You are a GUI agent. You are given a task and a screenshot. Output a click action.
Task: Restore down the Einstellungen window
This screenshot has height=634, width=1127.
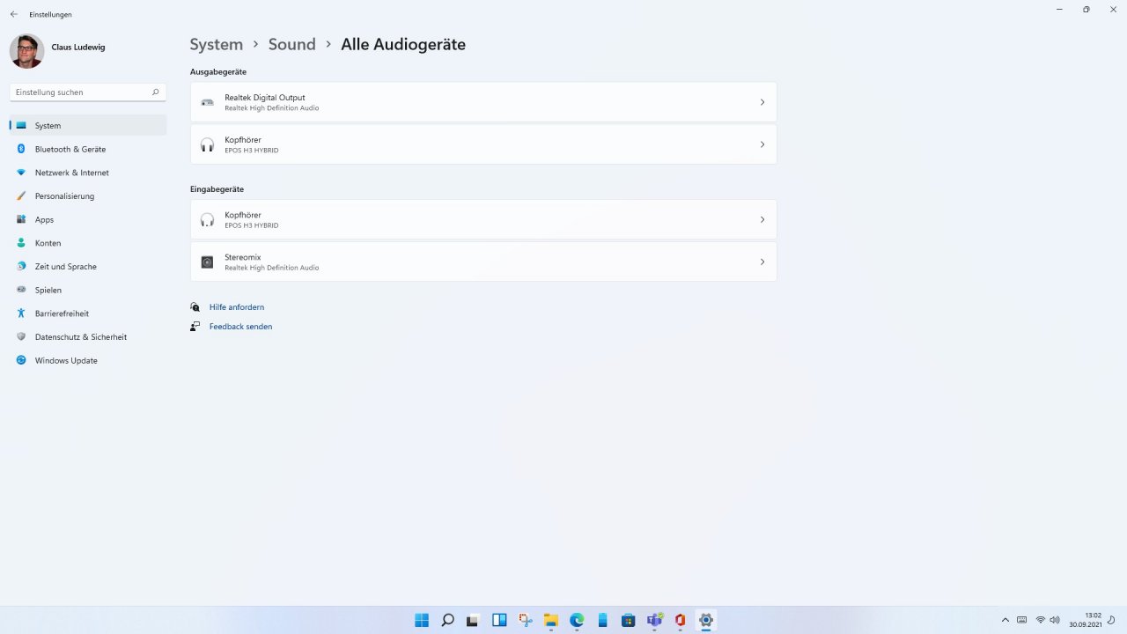[1086, 9]
